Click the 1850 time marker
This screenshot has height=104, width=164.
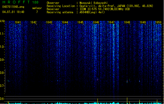(158, 22)
